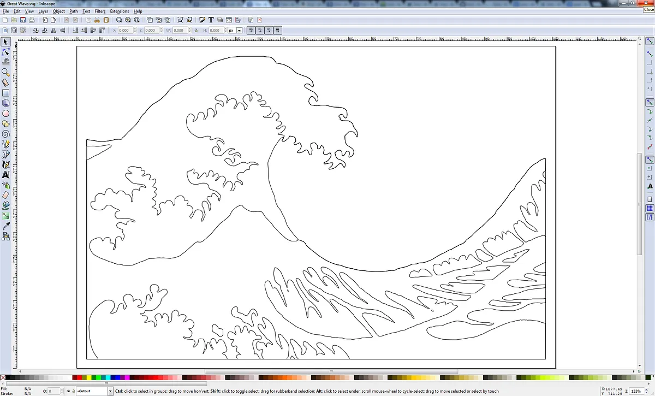
Task: Select the Zoom magnifier tool
Action: point(6,72)
